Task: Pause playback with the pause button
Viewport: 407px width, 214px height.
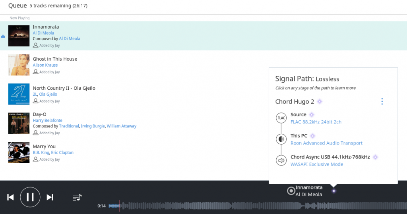Action: pyautogui.click(x=30, y=197)
